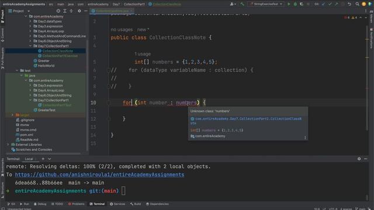
Task: Expand the Day2.dataTypes package
Action: 30,21
